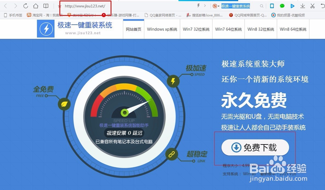Screen dimensions: 325x190
Task: Go forward with the browser forward arrow
Action: 16,6
